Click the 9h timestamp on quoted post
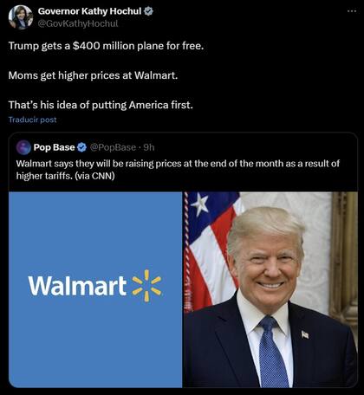Viewport: 364px width, 395px height. point(149,147)
